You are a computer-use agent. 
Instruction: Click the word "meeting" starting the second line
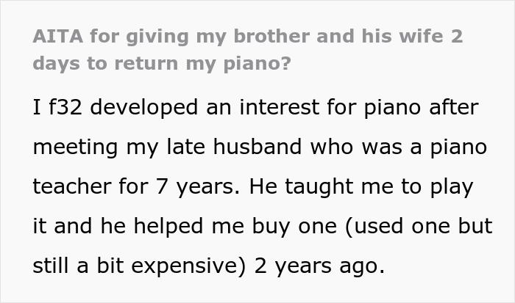click(75, 147)
